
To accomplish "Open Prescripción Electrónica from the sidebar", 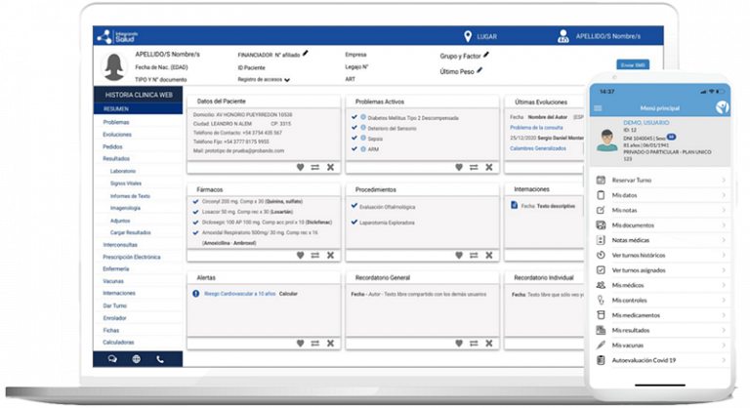I will point(131,257).
